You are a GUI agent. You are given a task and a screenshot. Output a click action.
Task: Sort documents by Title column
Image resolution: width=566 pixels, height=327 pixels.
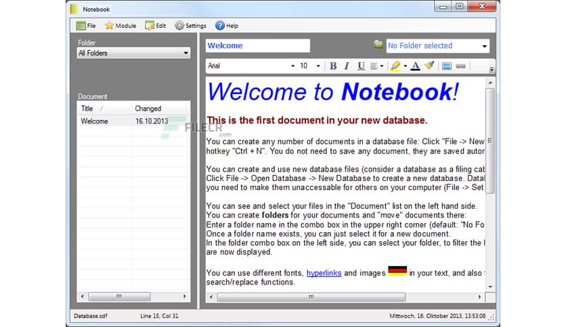click(x=104, y=108)
